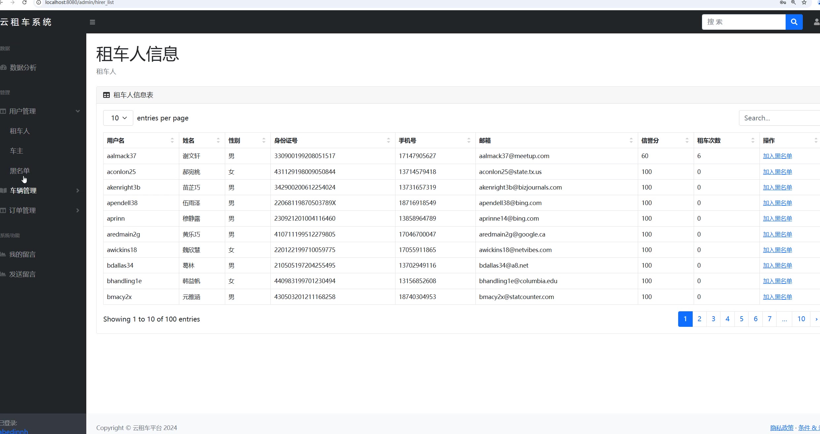Select 黑名单 in the sidebar
820x434 pixels.
point(20,171)
